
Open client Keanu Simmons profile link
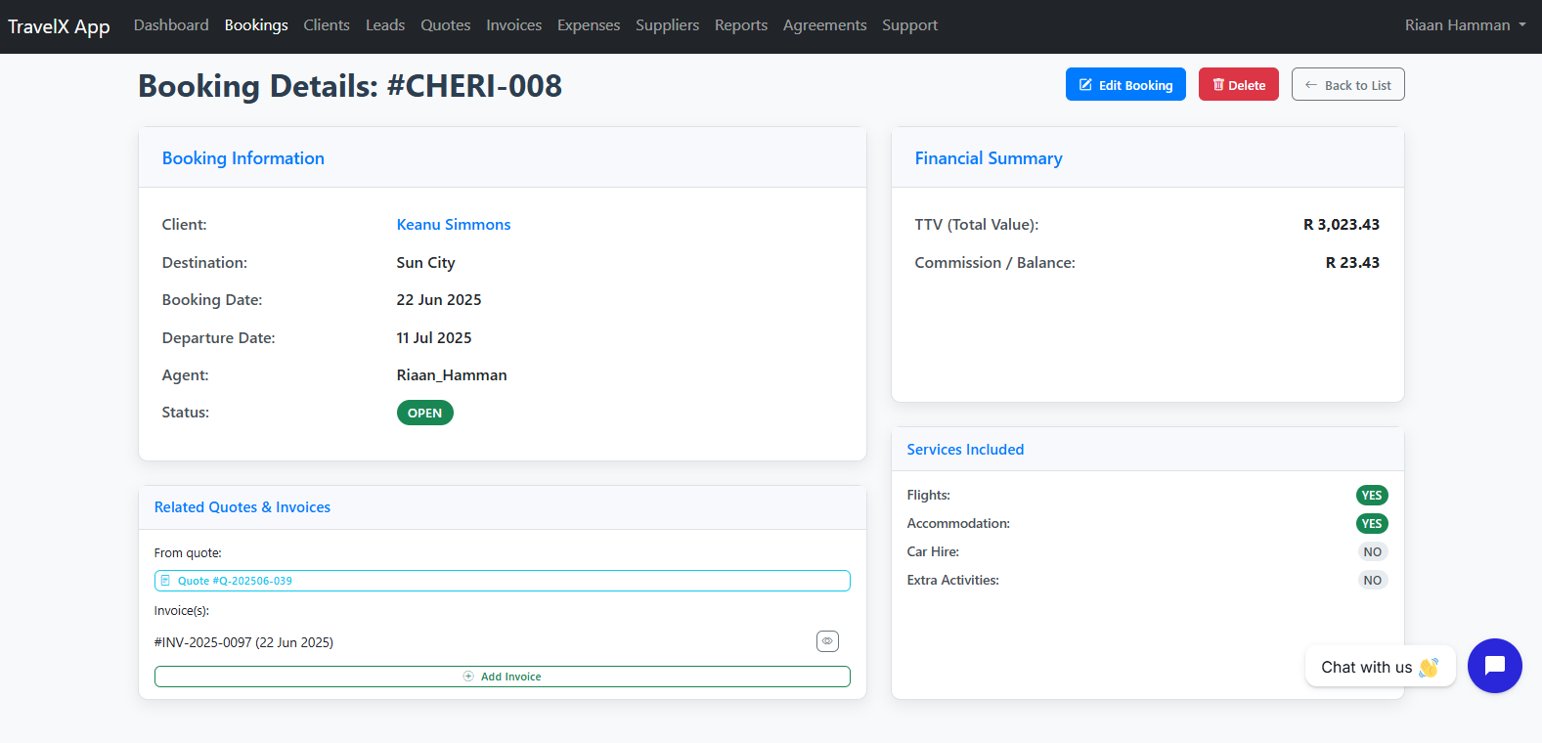(x=453, y=225)
